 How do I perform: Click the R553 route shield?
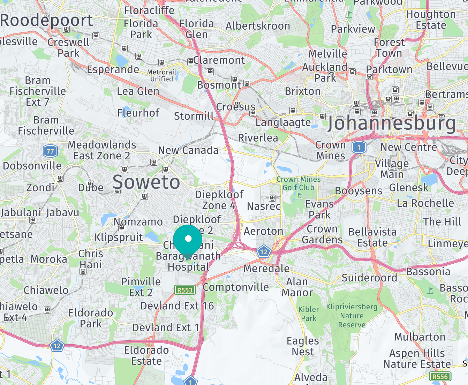coord(185,290)
